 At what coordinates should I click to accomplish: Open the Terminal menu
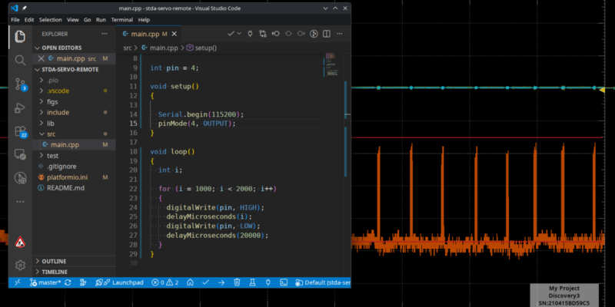tap(122, 20)
